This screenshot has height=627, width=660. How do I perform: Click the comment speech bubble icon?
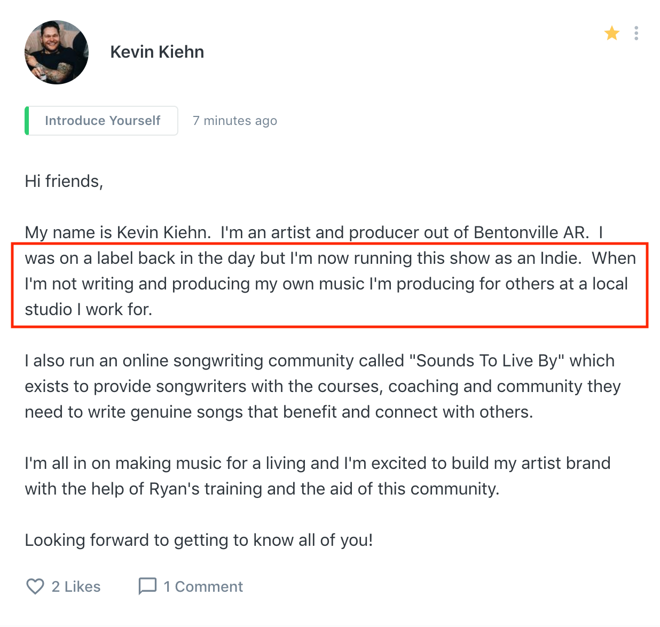(147, 586)
